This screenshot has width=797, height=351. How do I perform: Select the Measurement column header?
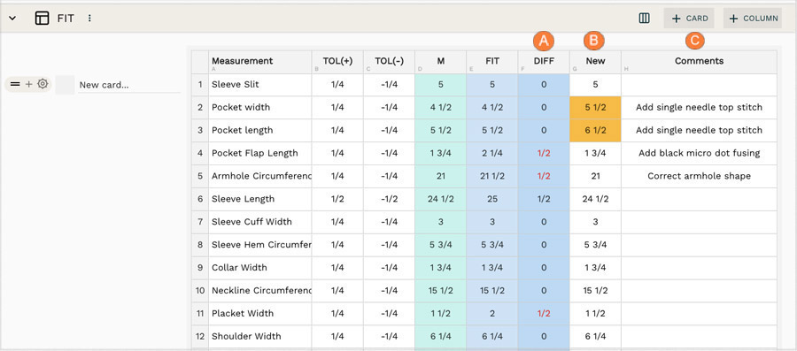pos(260,61)
